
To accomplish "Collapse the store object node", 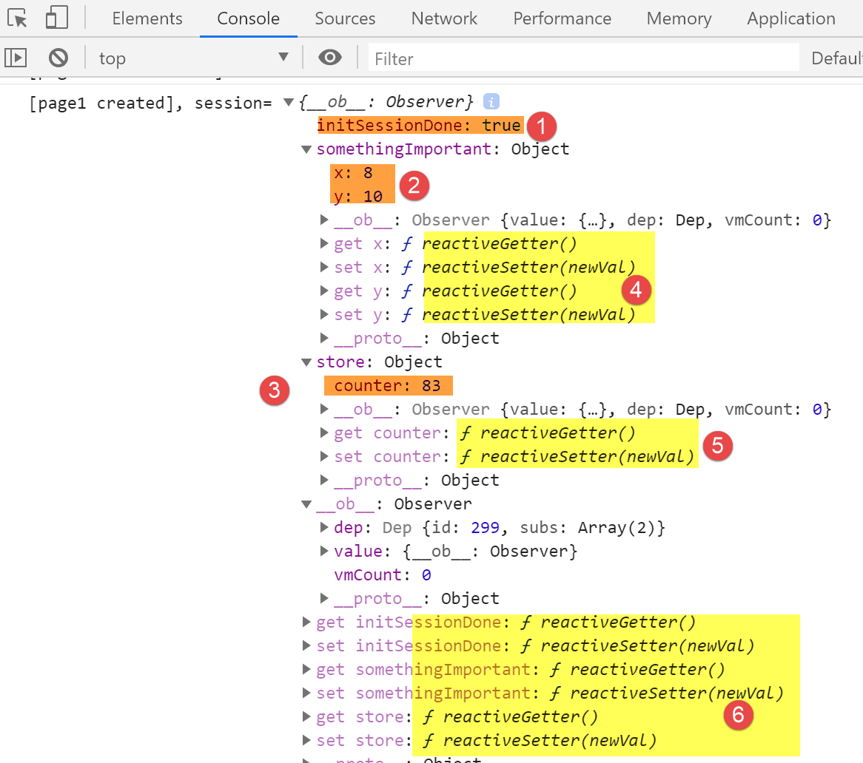I will (x=306, y=362).
